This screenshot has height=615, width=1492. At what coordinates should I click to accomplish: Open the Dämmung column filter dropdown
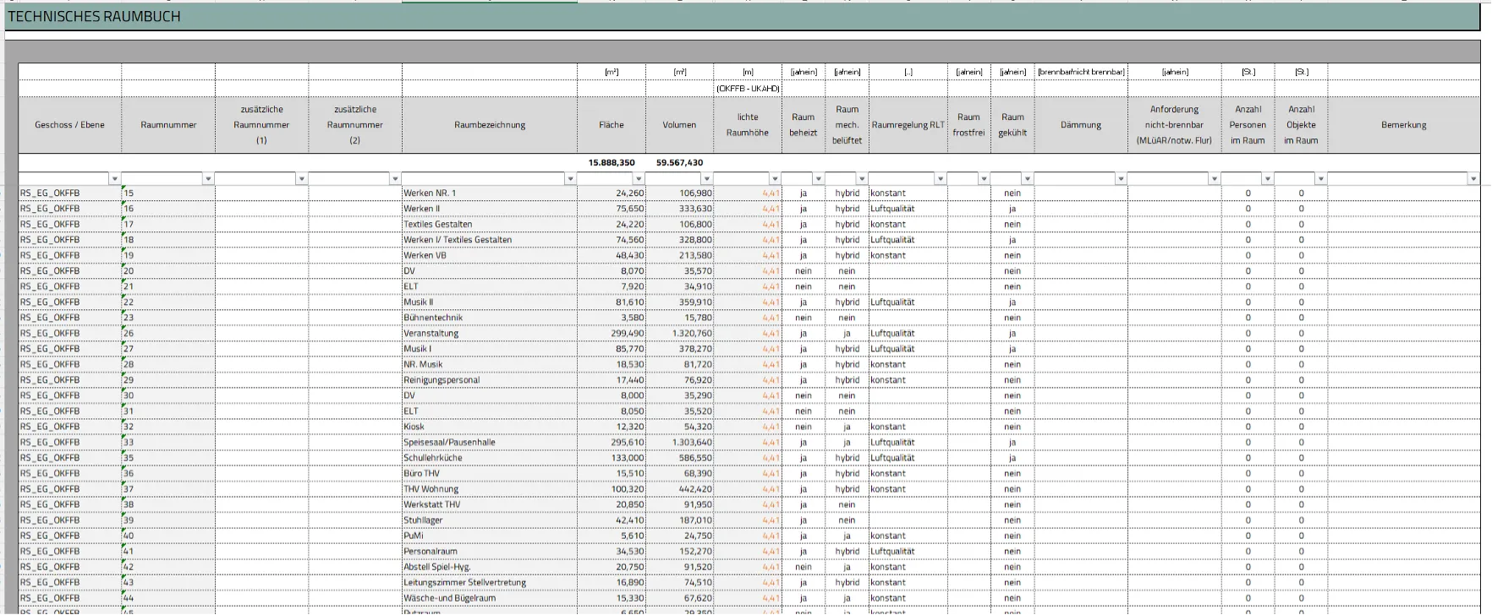pos(1121,179)
